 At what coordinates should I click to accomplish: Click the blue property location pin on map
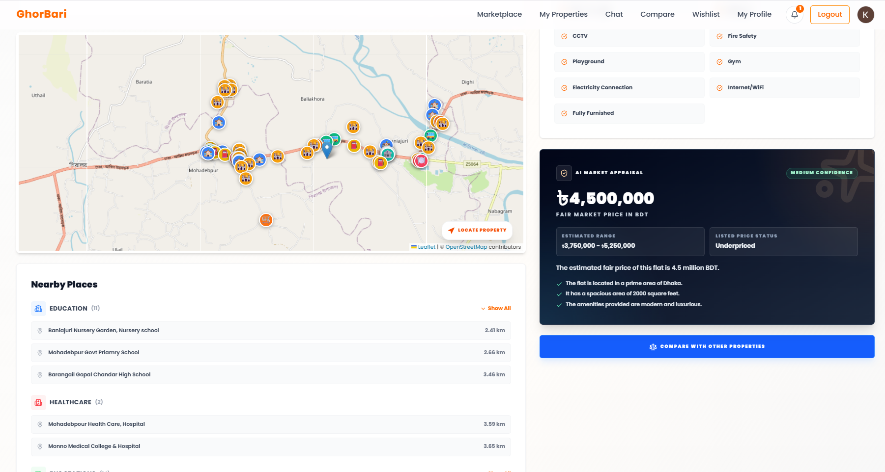[327, 150]
